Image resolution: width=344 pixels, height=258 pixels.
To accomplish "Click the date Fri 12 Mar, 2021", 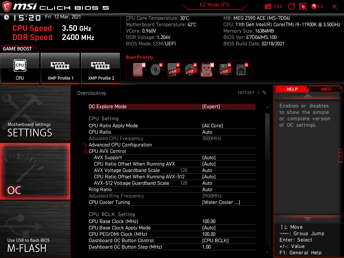I will click(x=63, y=17).
